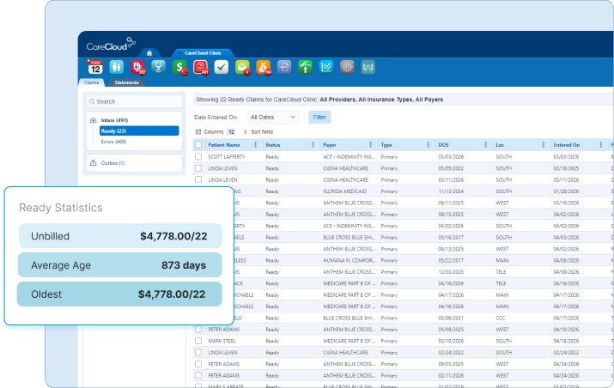Image resolution: width=614 pixels, height=388 pixels.
Task: Open the Inbox (491) folder
Action: click(x=114, y=120)
